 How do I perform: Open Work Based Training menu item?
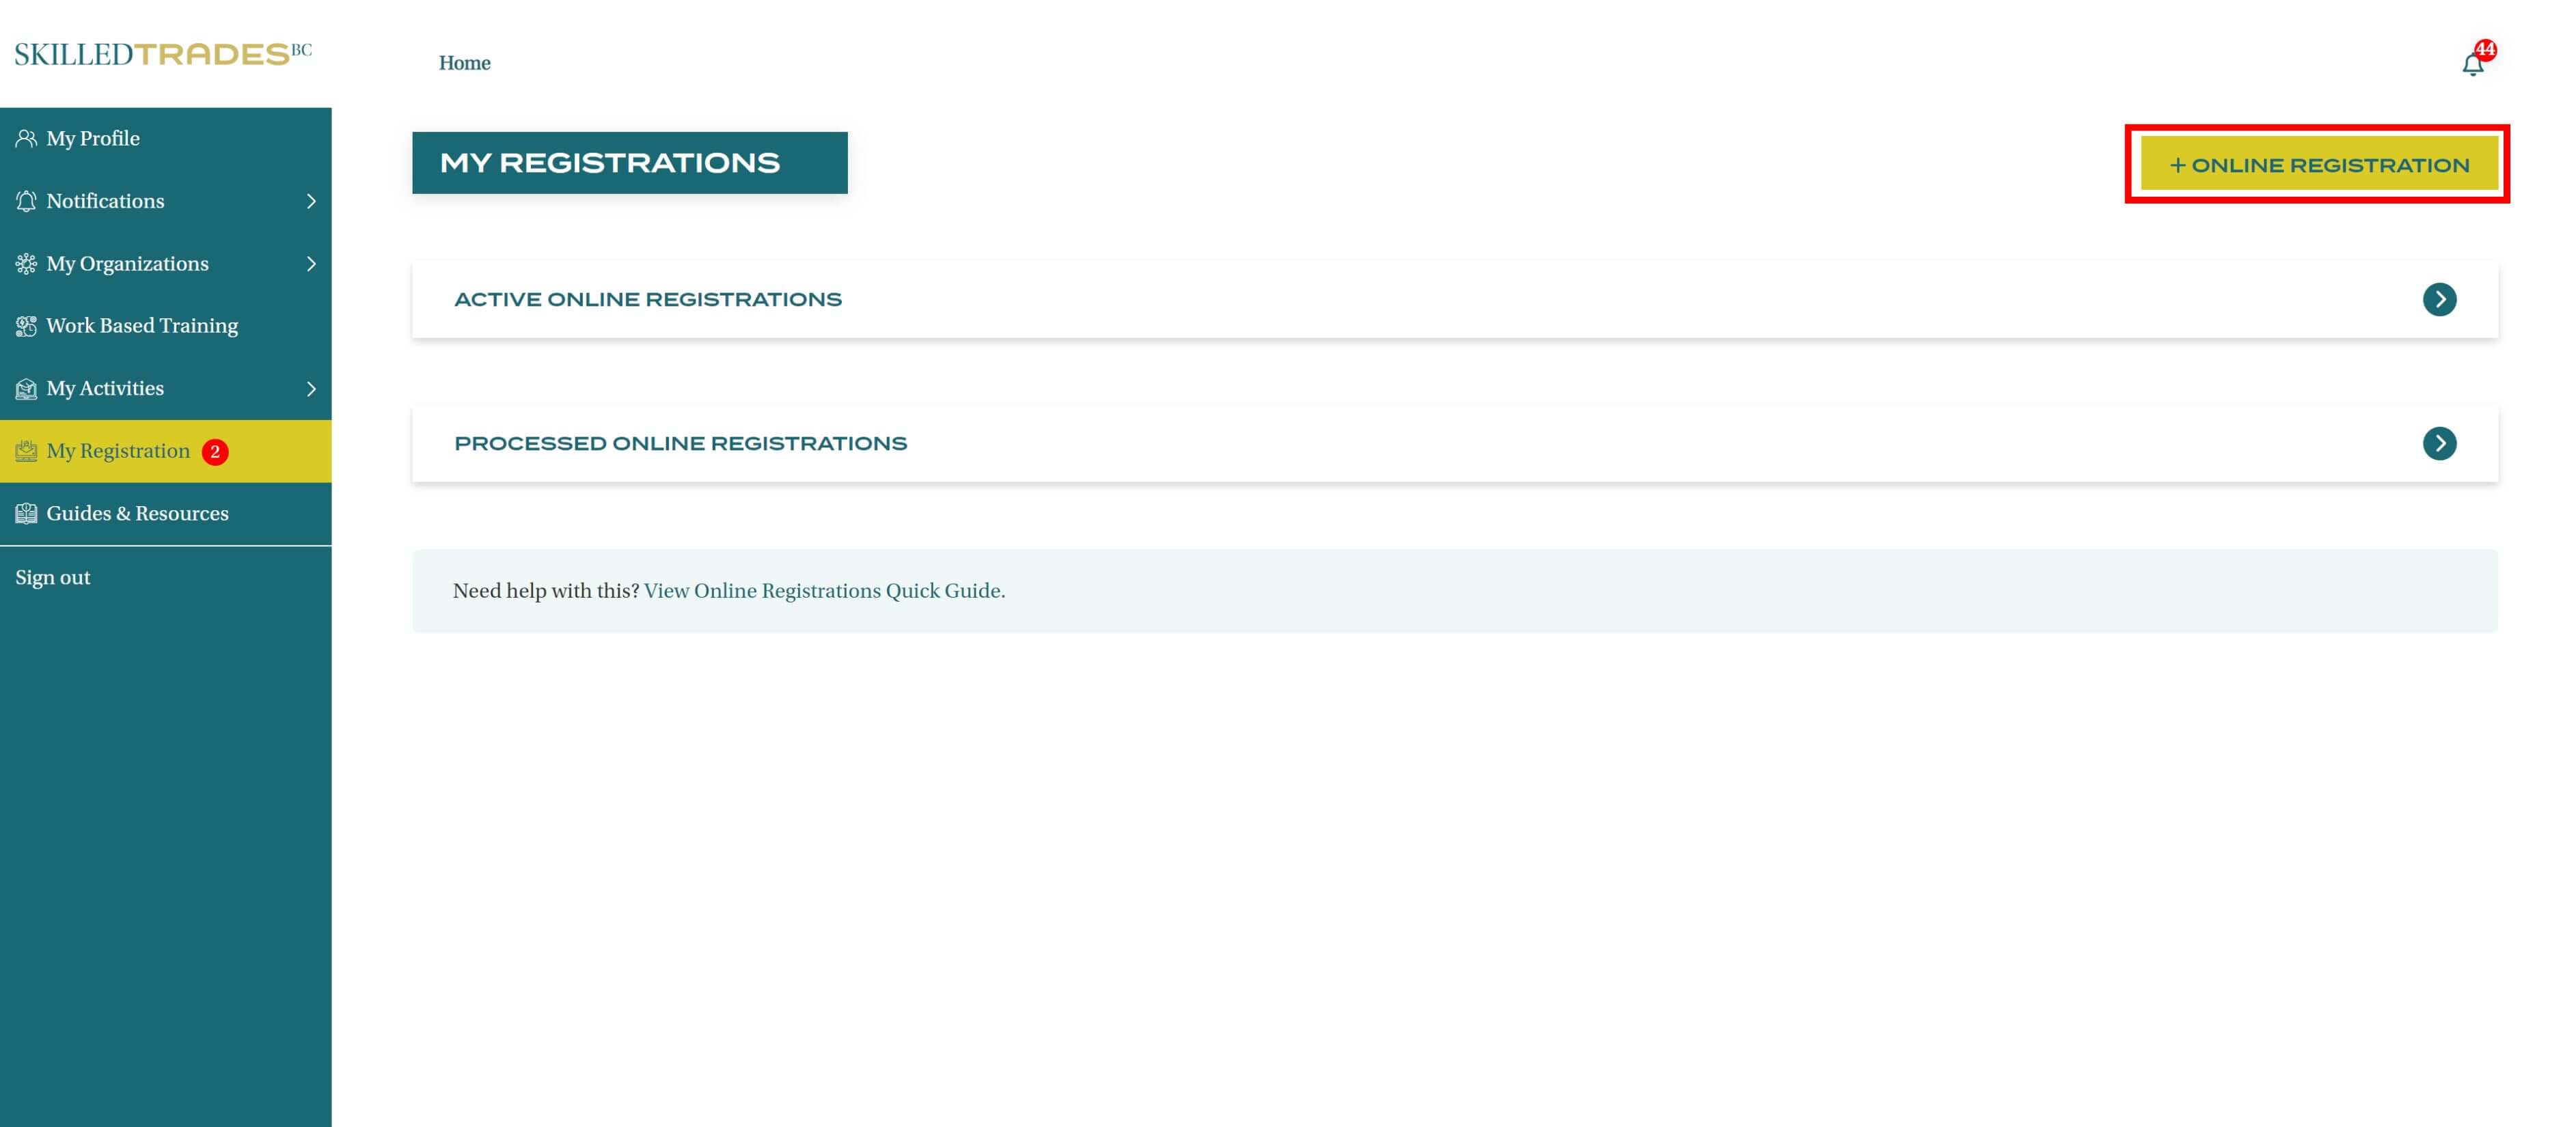point(142,326)
